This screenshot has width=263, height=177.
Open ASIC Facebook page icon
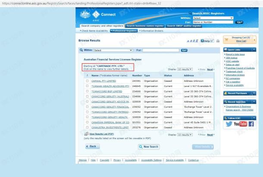(x=251, y=124)
